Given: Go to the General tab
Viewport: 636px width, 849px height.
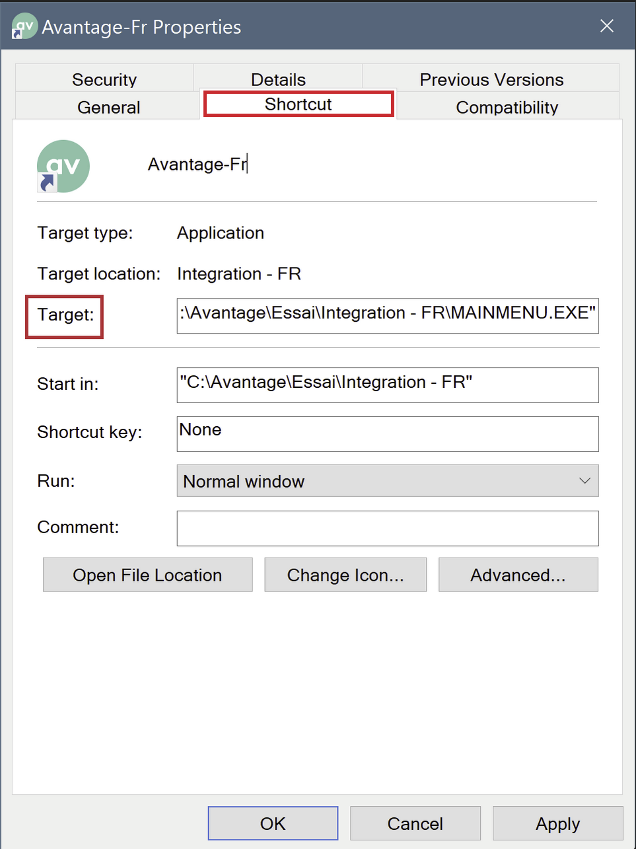Looking at the screenshot, I should click(x=108, y=107).
